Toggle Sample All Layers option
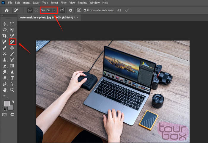This screenshot has height=143, width=208. click(78, 10)
